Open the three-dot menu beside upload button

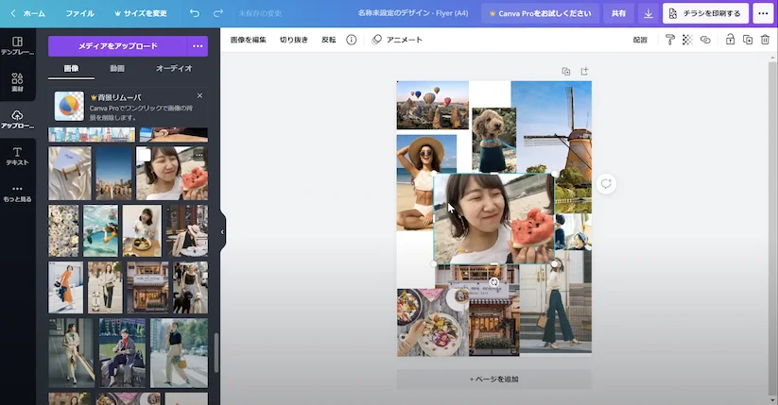pos(198,46)
